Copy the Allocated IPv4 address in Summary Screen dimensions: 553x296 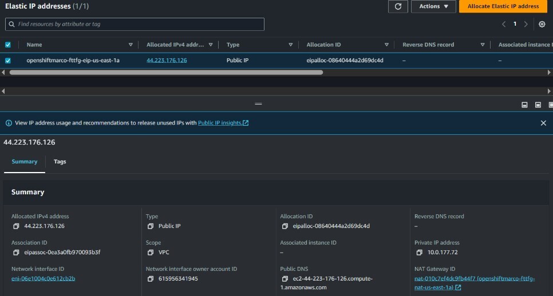click(x=16, y=226)
